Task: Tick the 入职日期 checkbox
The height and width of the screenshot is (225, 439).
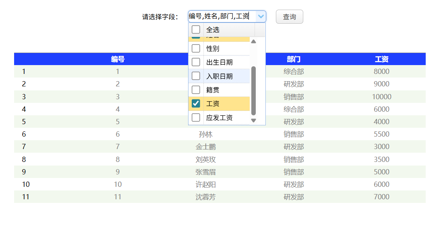Action: coord(196,76)
